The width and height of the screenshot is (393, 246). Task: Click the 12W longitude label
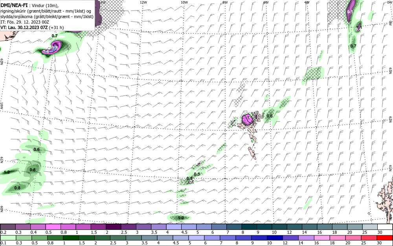coord(143,2)
